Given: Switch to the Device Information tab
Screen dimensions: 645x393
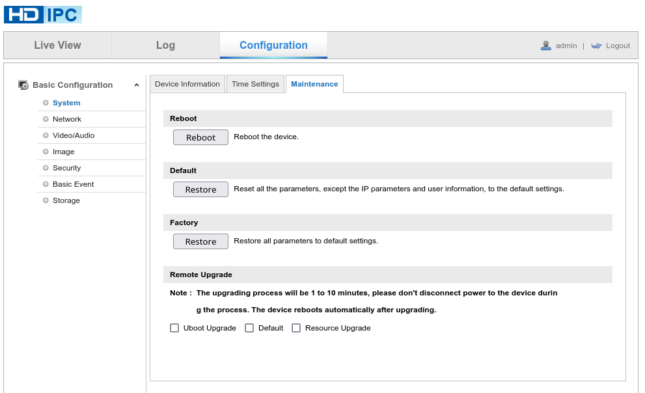Looking at the screenshot, I should tap(187, 83).
